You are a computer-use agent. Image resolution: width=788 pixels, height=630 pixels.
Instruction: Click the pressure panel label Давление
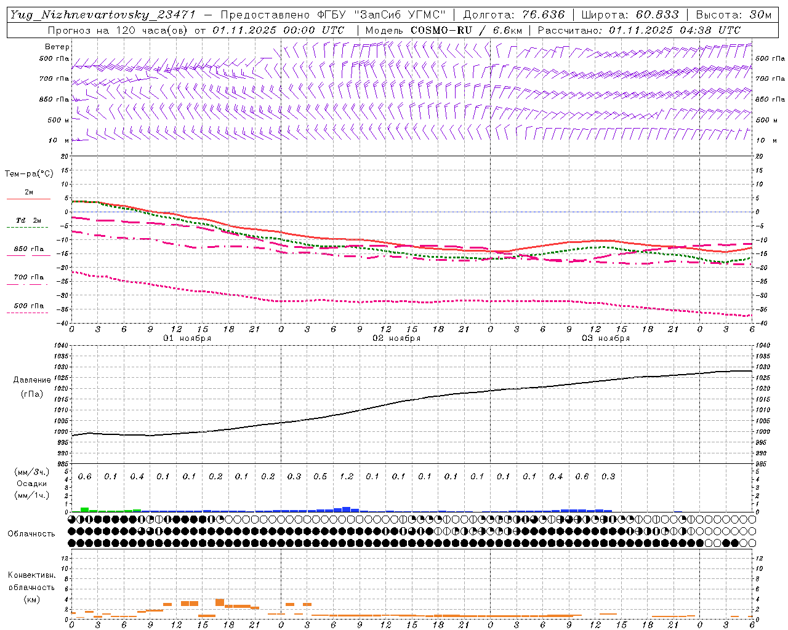[32, 380]
